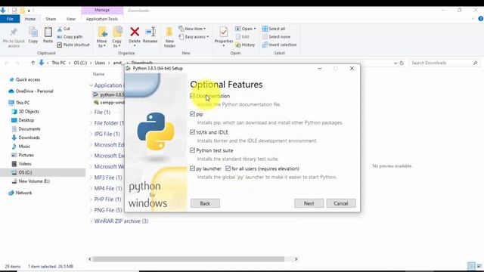Click Invert selection in the ribbon
This screenshot has height=272, width=484.
(279, 45)
